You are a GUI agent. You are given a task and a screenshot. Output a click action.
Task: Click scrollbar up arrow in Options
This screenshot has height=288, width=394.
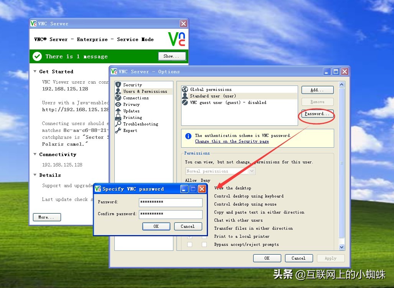pyautogui.click(x=342, y=85)
